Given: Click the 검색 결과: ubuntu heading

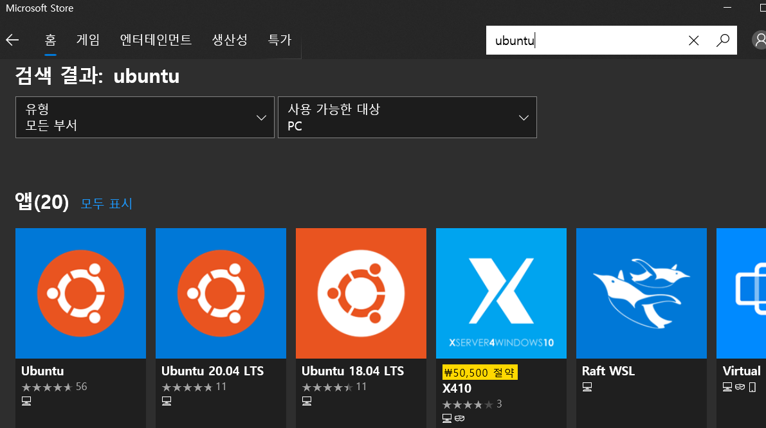Looking at the screenshot, I should pos(97,76).
